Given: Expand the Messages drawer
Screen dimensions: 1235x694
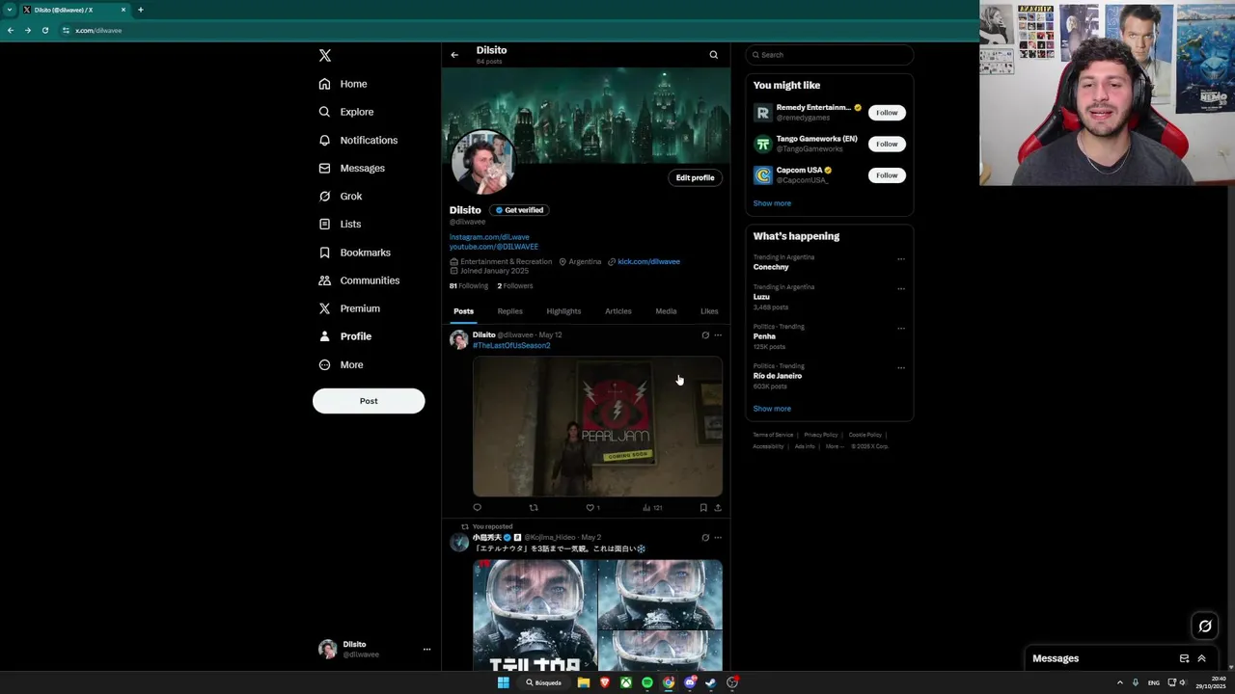Looking at the screenshot, I should click(1202, 658).
